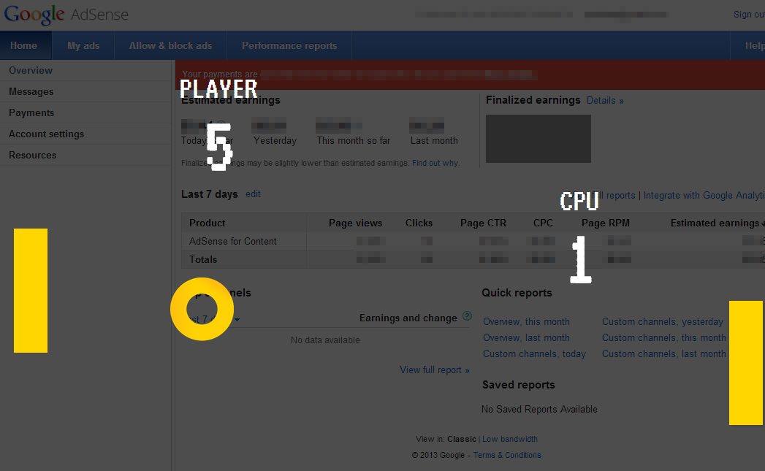The image size is (765, 471).
Task: Sort by Estimated earnings column header
Action: [x=715, y=223]
